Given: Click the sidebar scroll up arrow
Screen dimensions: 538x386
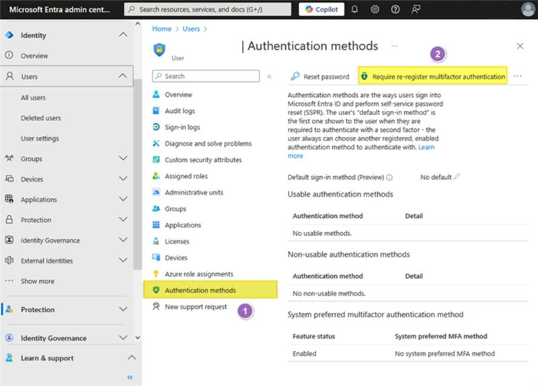Looking at the screenshot, I should [138, 24].
